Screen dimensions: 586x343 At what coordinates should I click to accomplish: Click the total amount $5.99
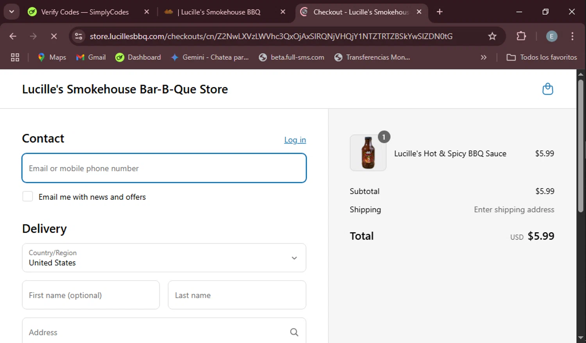[541, 236]
